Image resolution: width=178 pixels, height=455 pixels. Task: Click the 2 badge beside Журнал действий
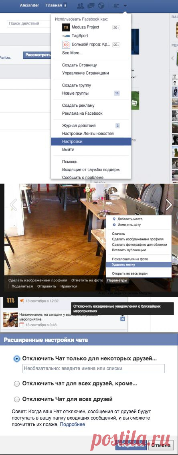coord(117,126)
